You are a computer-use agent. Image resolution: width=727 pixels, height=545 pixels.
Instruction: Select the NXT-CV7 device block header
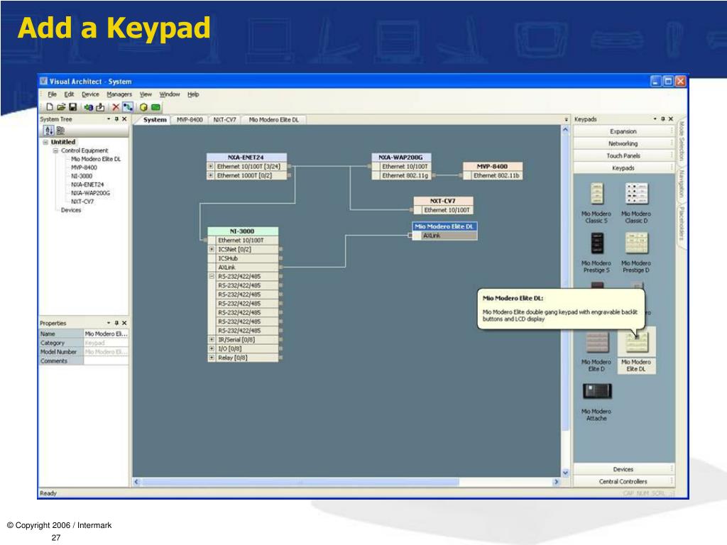tap(443, 201)
